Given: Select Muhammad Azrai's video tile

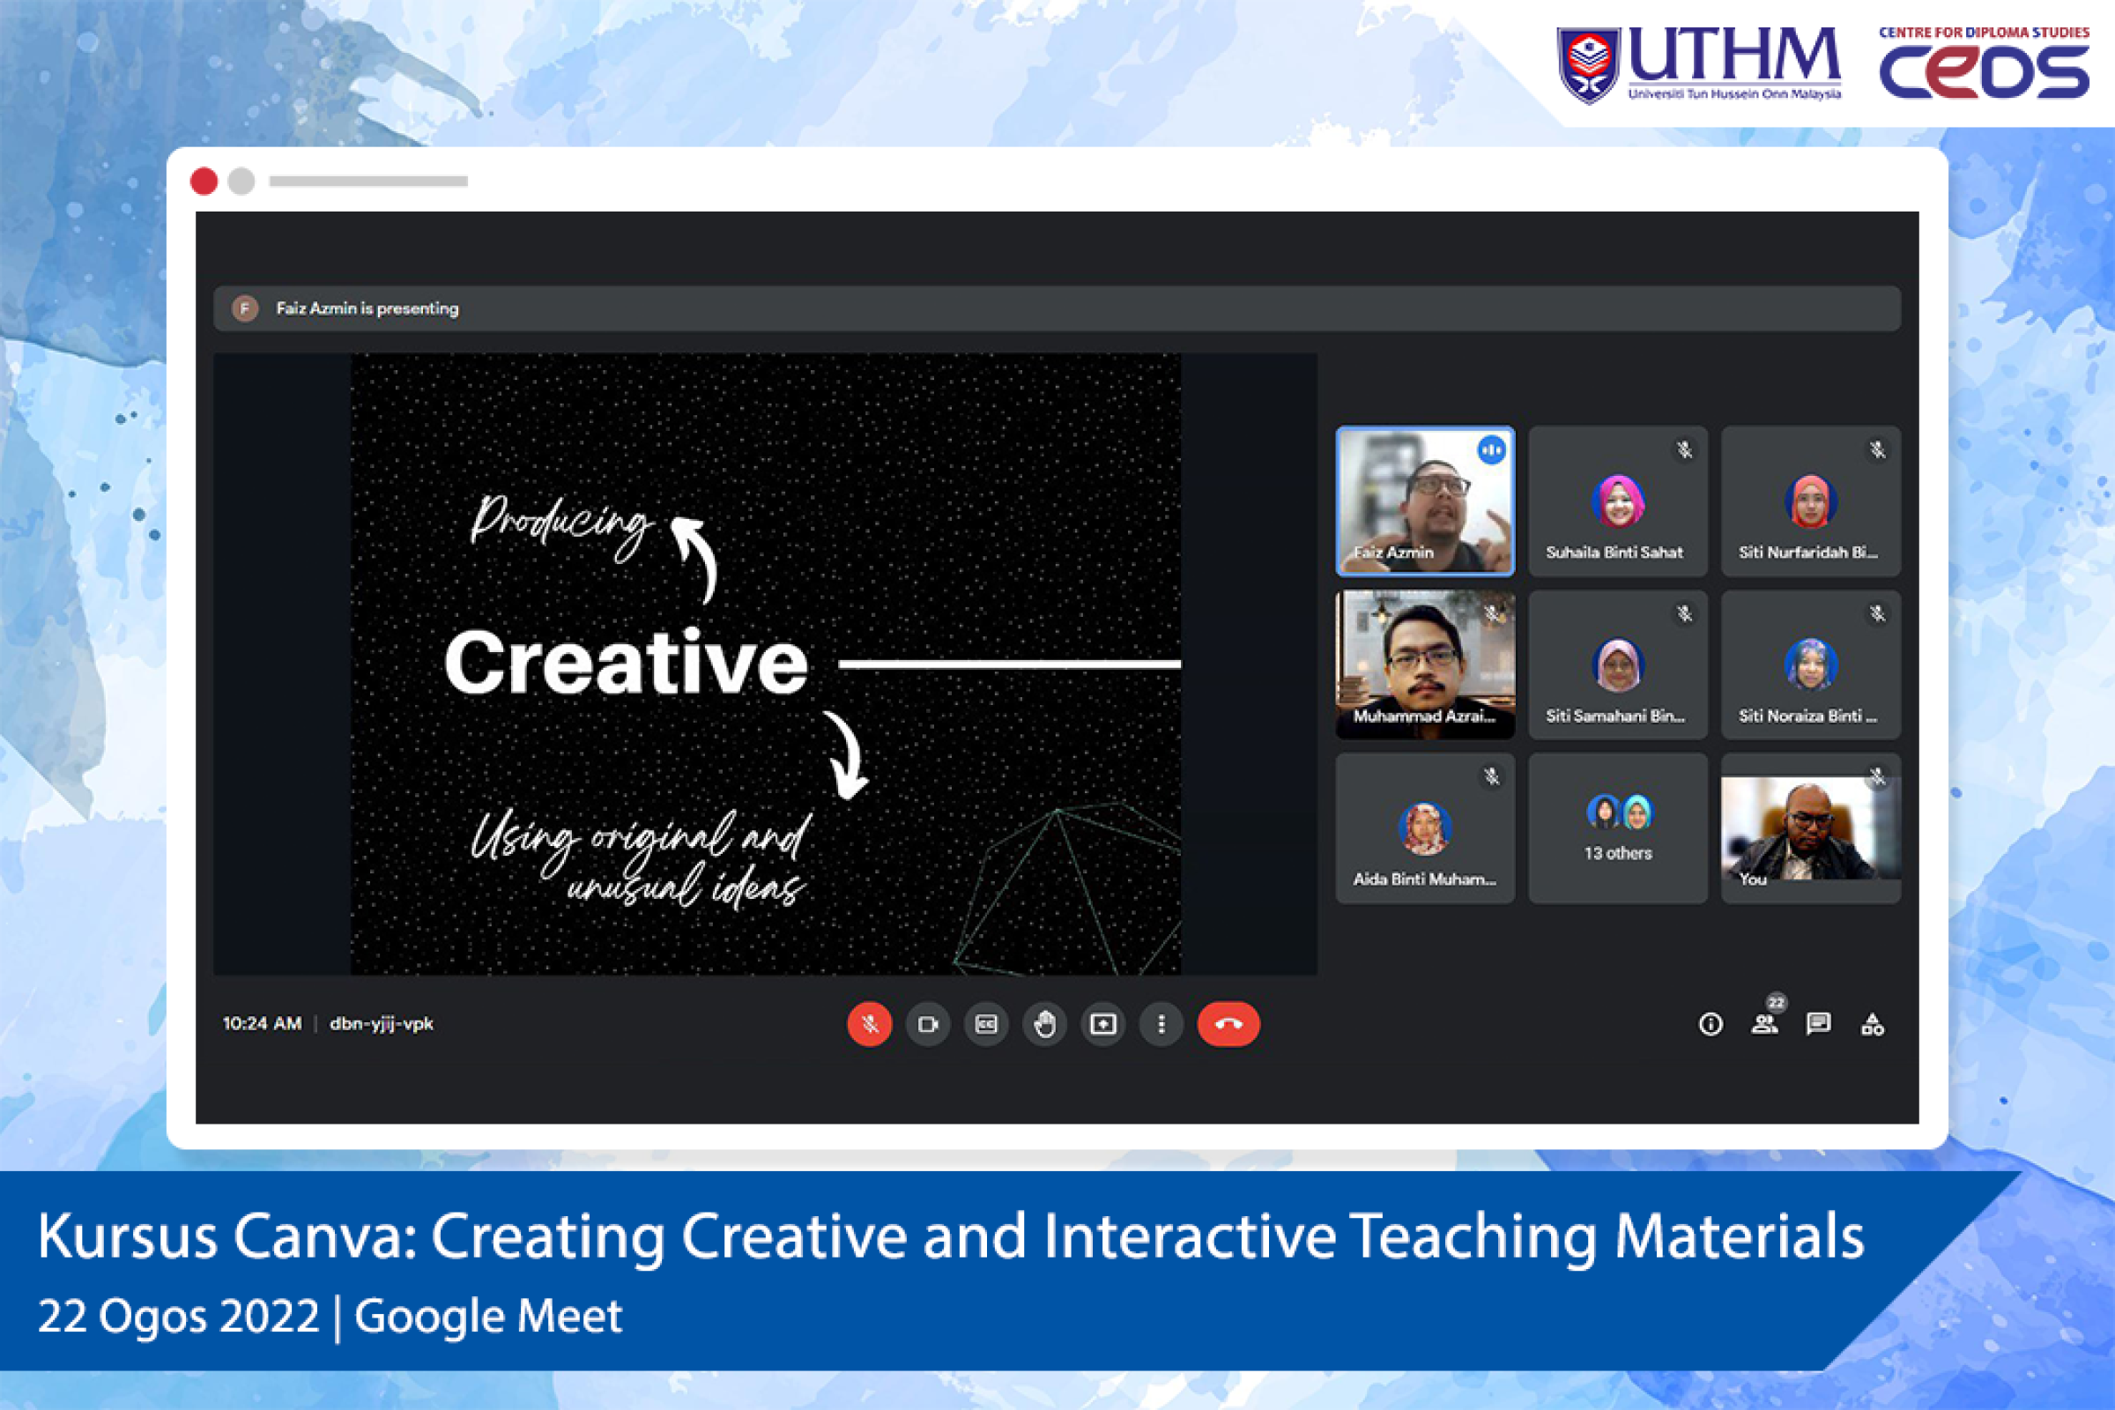Looking at the screenshot, I should [1425, 664].
